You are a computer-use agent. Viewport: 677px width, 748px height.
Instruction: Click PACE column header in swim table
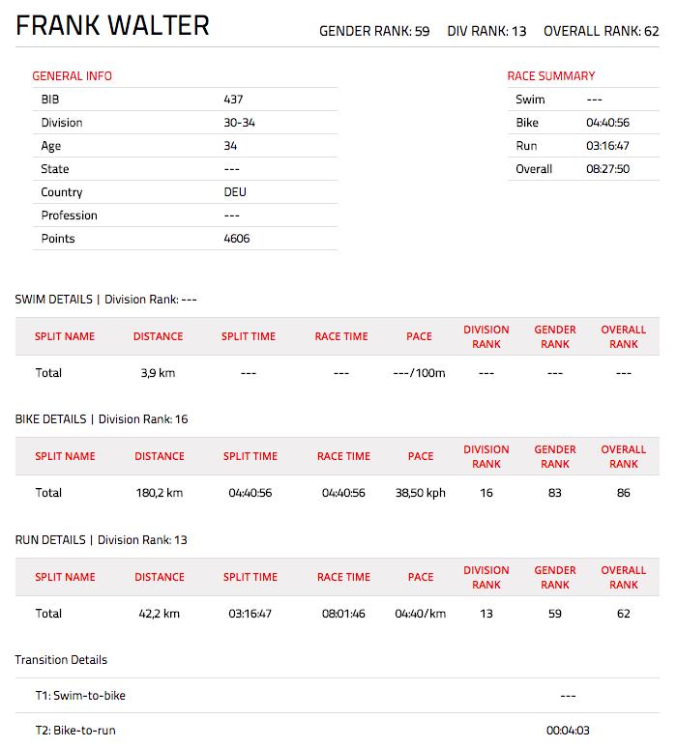419,336
